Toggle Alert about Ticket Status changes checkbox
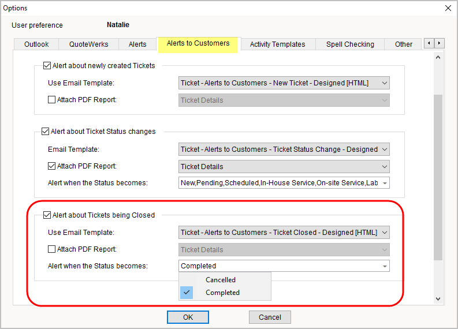The image size is (458, 329). pyautogui.click(x=47, y=132)
